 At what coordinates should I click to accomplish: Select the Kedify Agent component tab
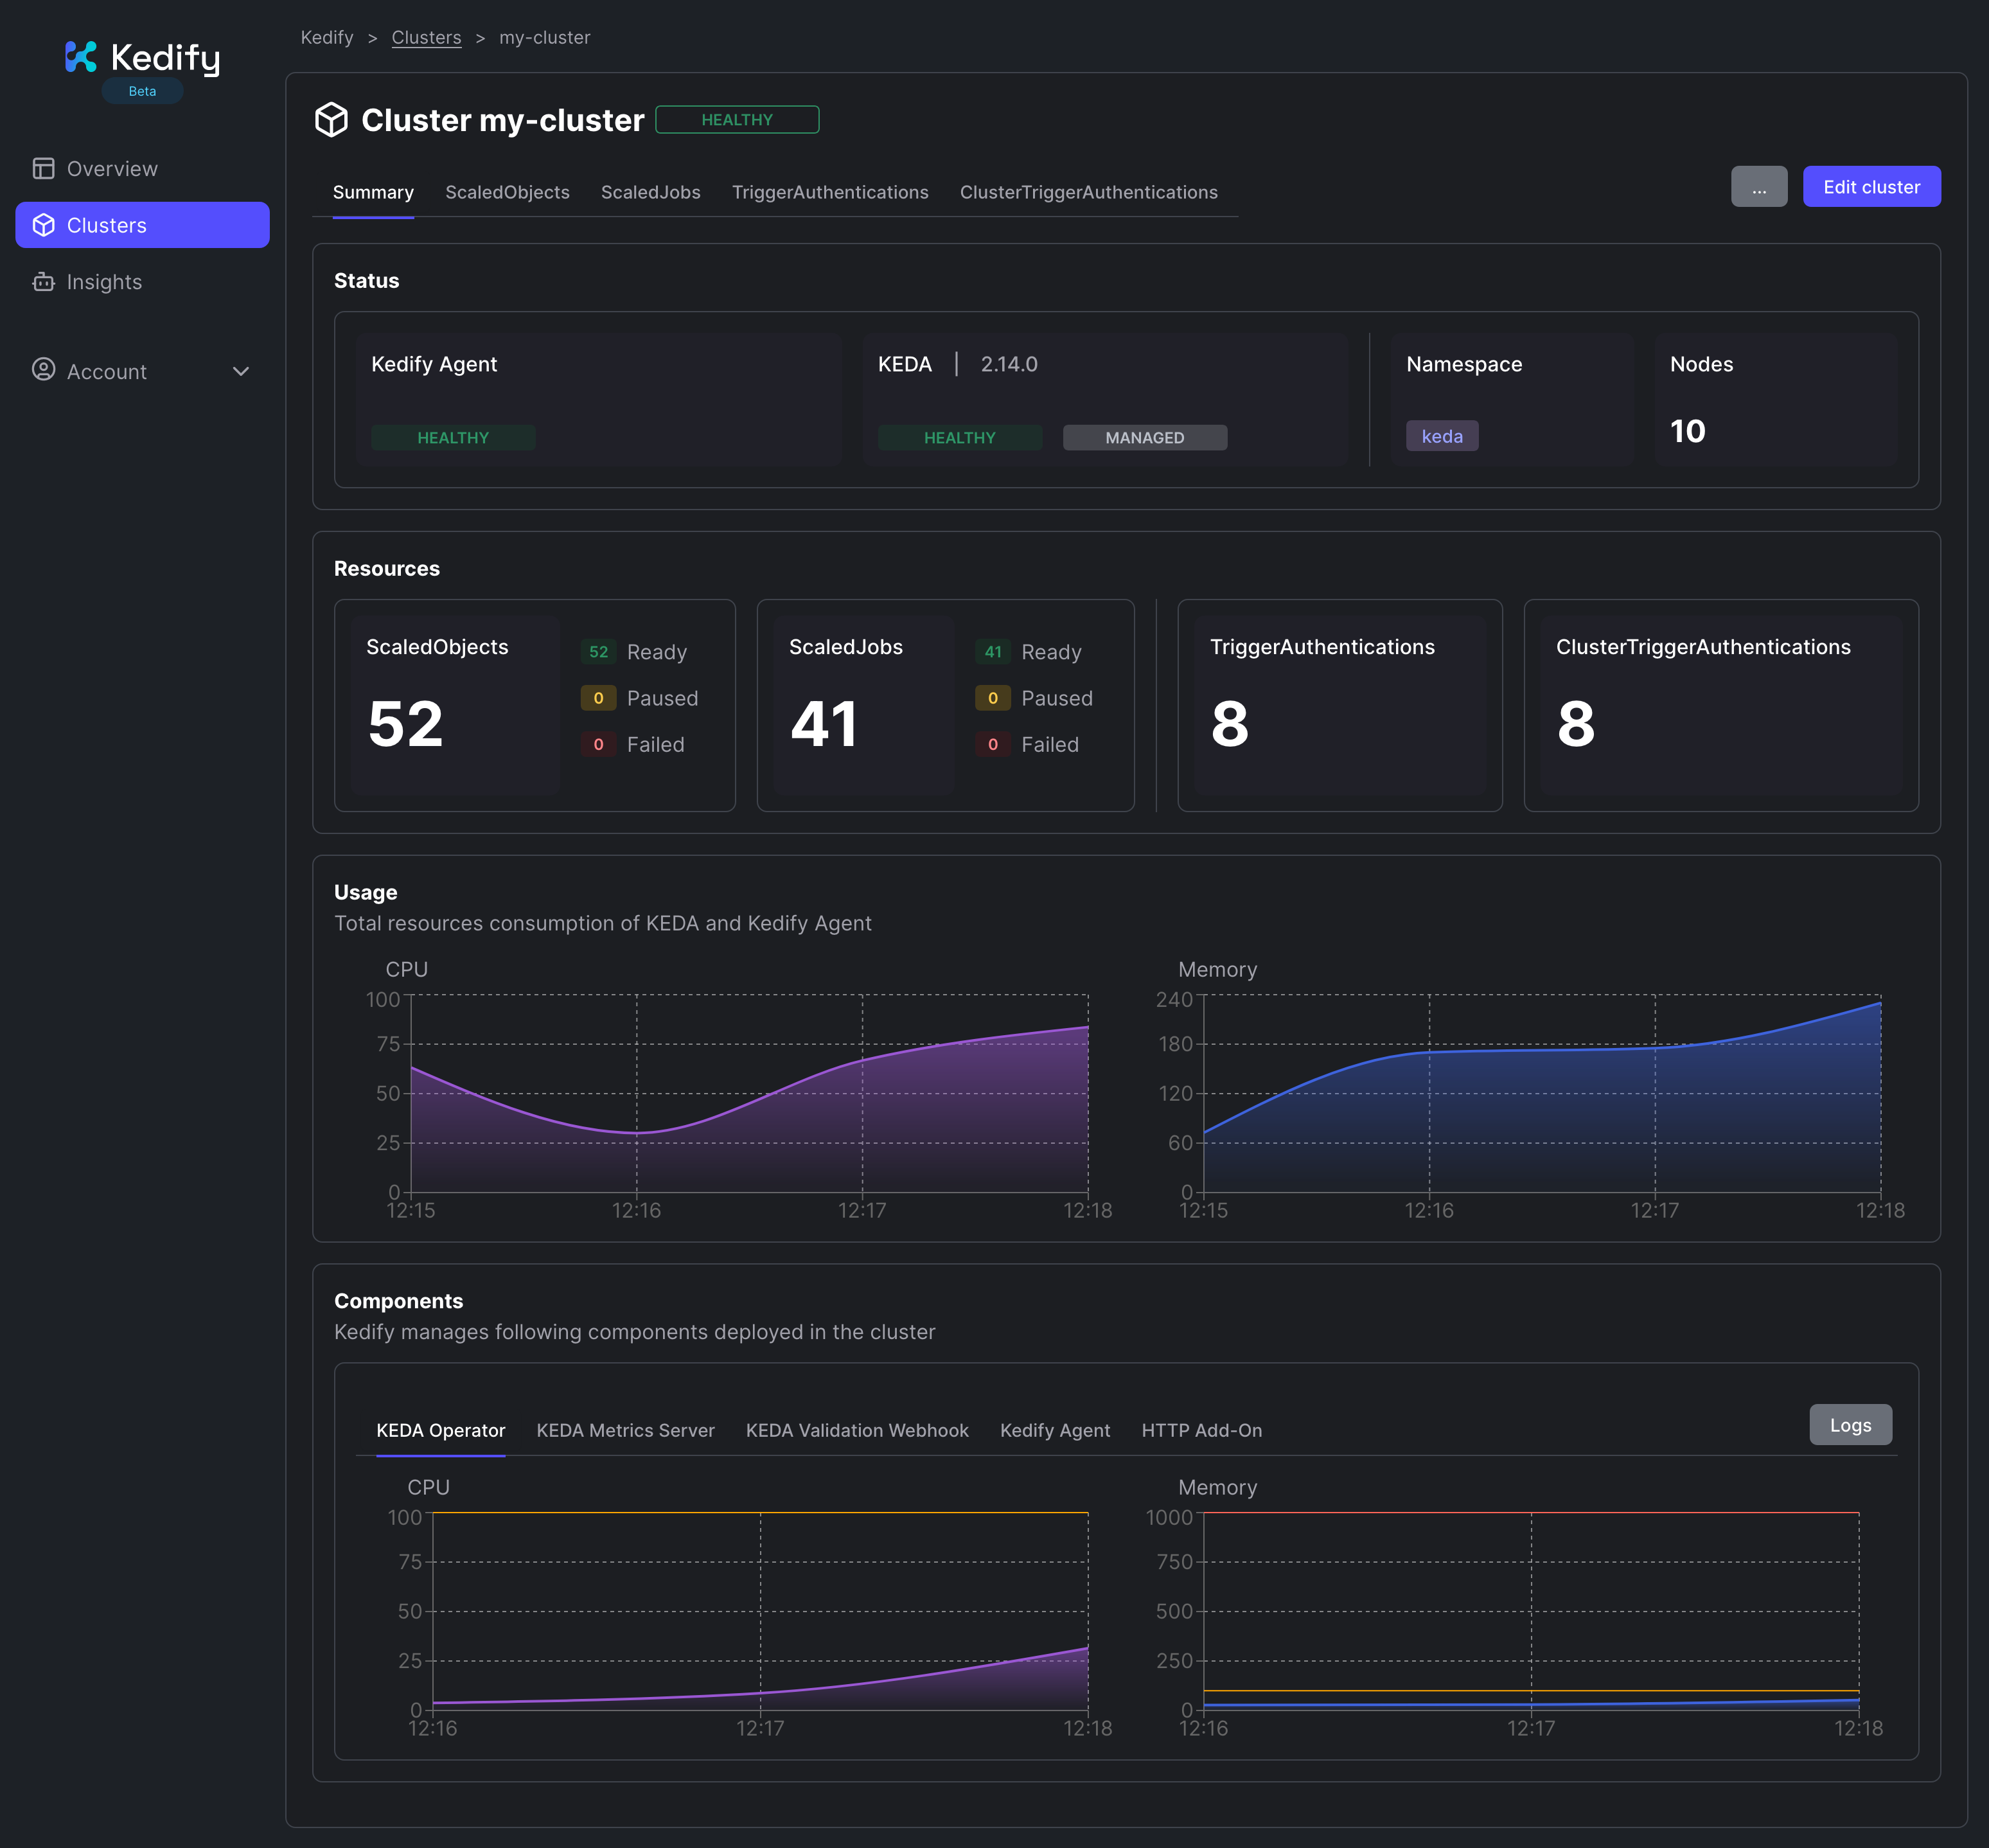coord(1055,1430)
